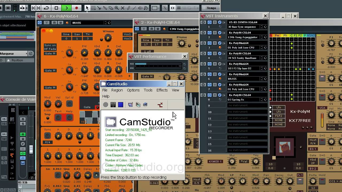Start playback with the green Play button
The image size is (342, 192).
[67, 8]
